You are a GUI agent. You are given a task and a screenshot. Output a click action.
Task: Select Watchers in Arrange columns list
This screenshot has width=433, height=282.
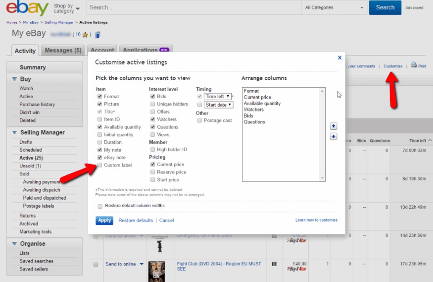(253, 110)
